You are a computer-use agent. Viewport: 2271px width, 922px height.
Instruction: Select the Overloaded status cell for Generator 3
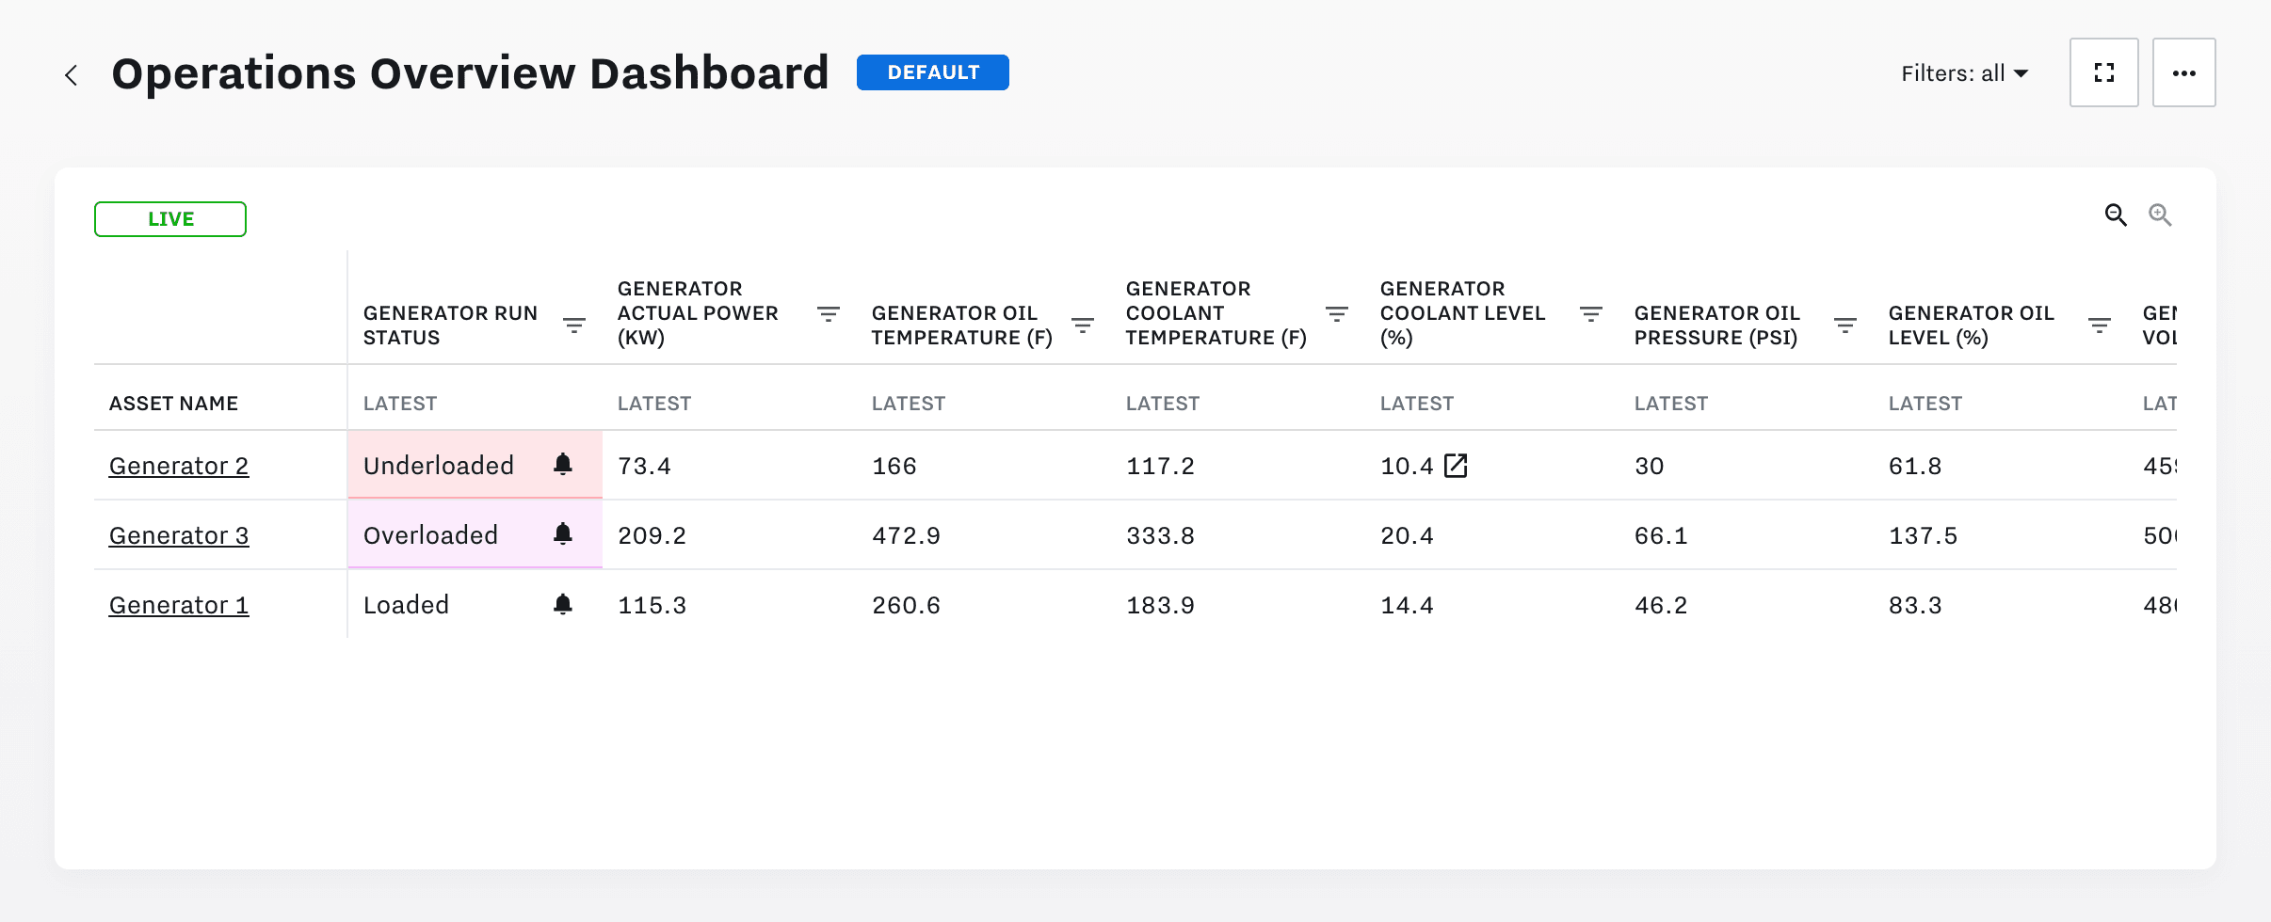[x=429, y=533]
